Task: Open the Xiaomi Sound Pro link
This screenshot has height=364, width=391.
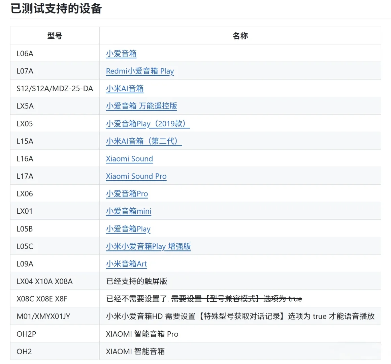Action: pyautogui.click(x=136, y=176)
